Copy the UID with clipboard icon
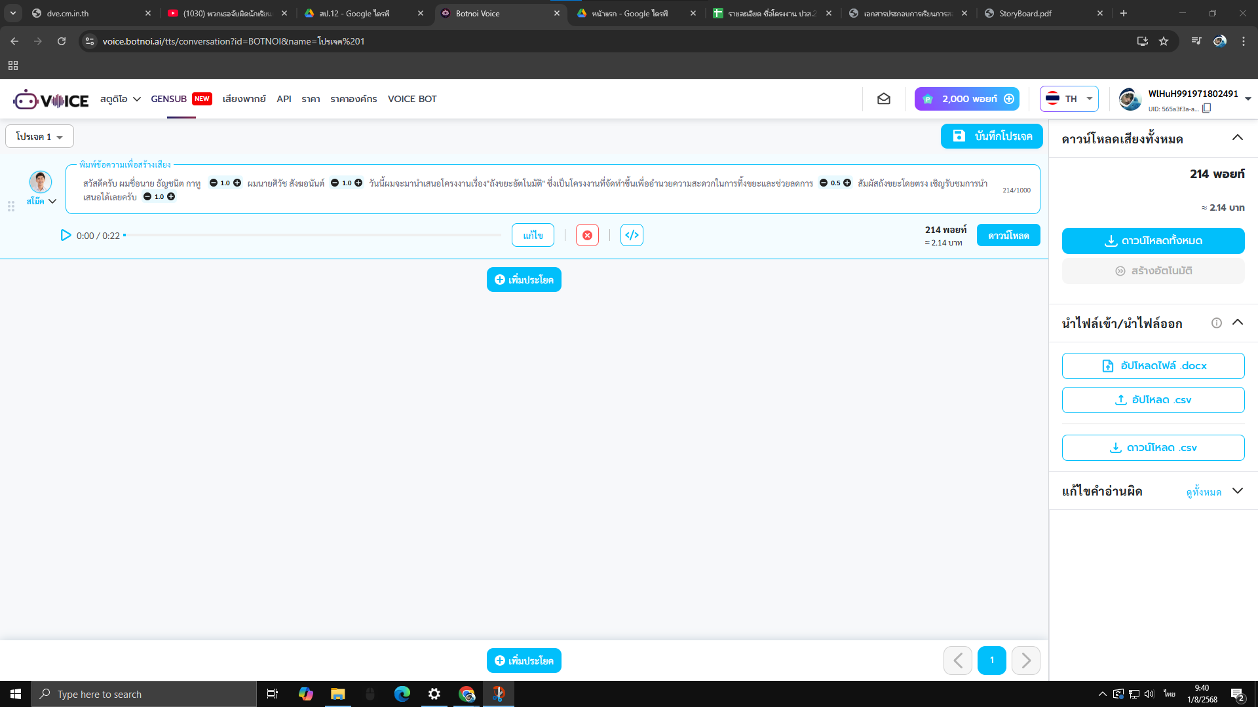Viewport: 1258px width, 707px height. pos(1207,109)
